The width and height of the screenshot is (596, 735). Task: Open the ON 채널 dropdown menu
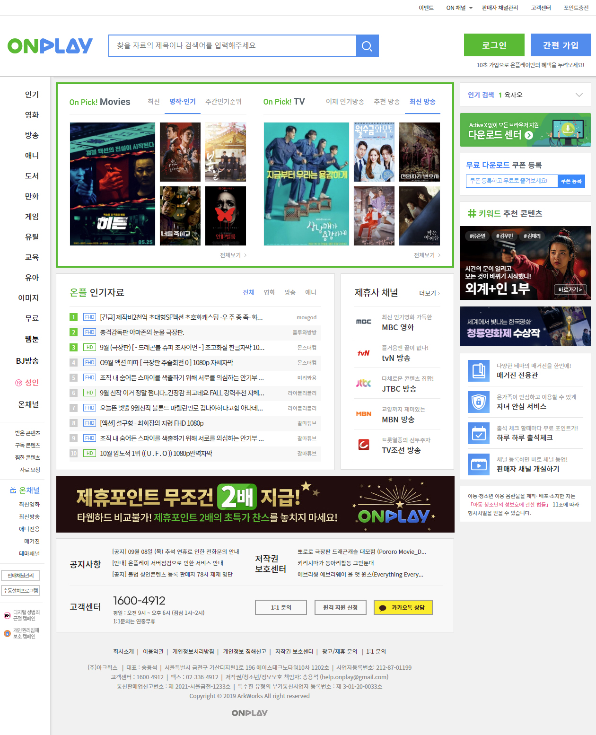(x=459, y=8)
